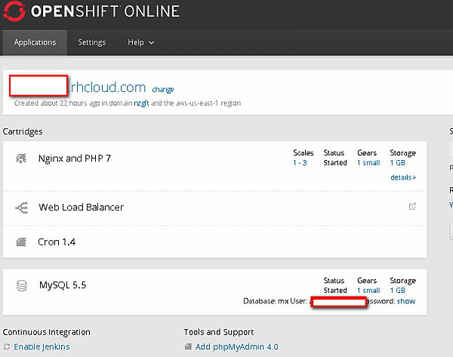Click the MySQL 5.5 database icon

tap(22, 285)
